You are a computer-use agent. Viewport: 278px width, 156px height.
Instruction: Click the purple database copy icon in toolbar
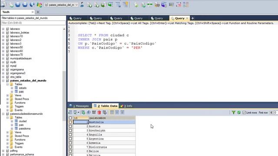click(164, 5)
